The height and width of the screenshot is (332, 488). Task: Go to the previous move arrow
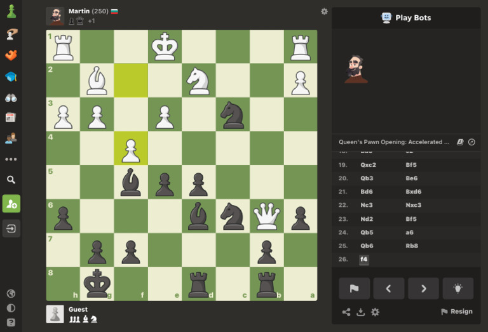tap(389, 288)
